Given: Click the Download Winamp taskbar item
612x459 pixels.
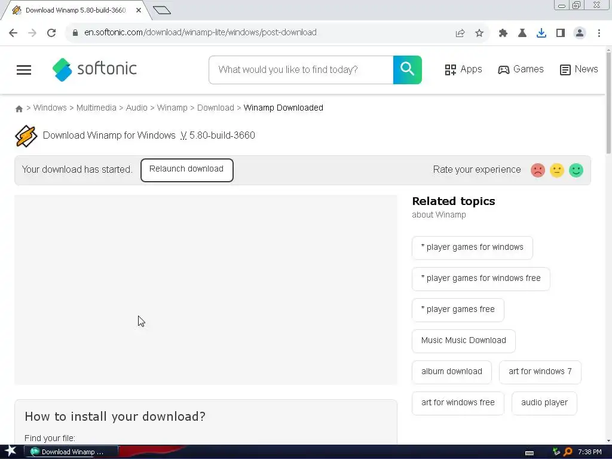Looking at the screenshot, I should [x=72, y=452].
